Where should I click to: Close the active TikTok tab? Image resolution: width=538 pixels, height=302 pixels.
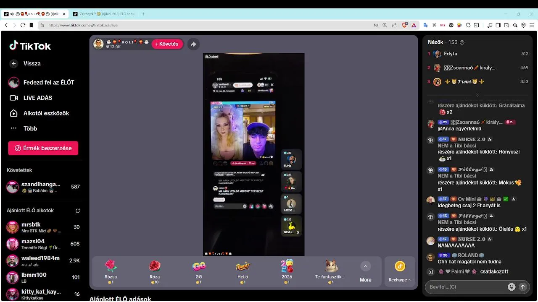point(64,14)
